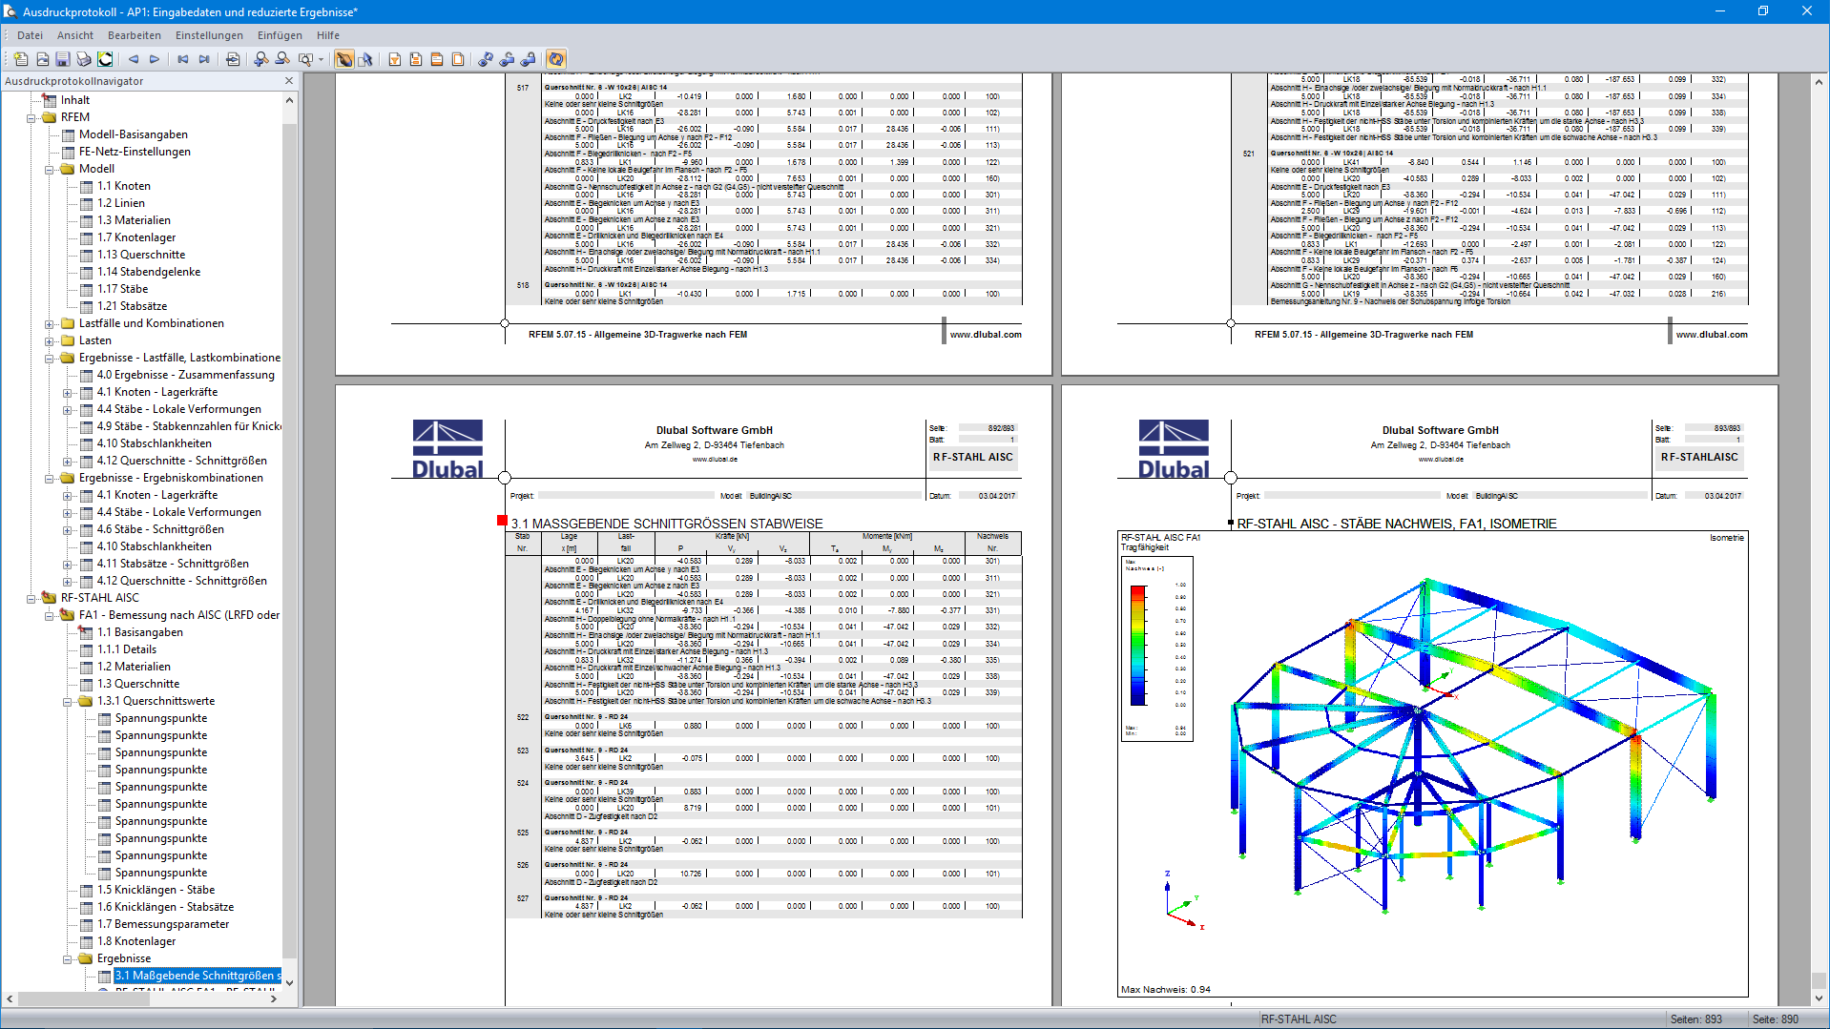
Task: Open the Einstellungen menu
Action: pyautogui.click(x=209, y=35)
